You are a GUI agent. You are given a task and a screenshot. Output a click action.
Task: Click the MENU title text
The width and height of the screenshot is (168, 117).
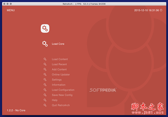coord(11,10)
